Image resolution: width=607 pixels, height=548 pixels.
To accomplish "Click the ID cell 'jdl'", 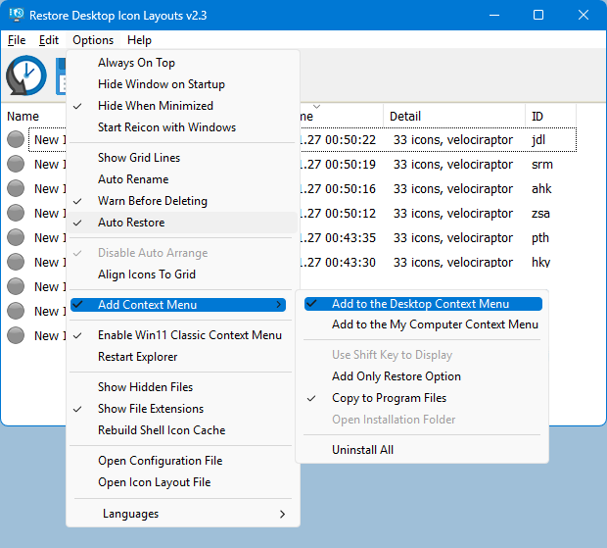I will [538, 139].
